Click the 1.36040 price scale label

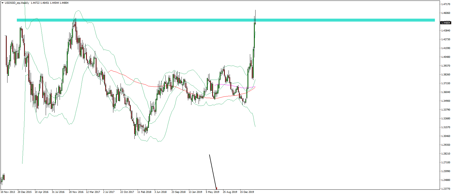[x=446, y=92]
